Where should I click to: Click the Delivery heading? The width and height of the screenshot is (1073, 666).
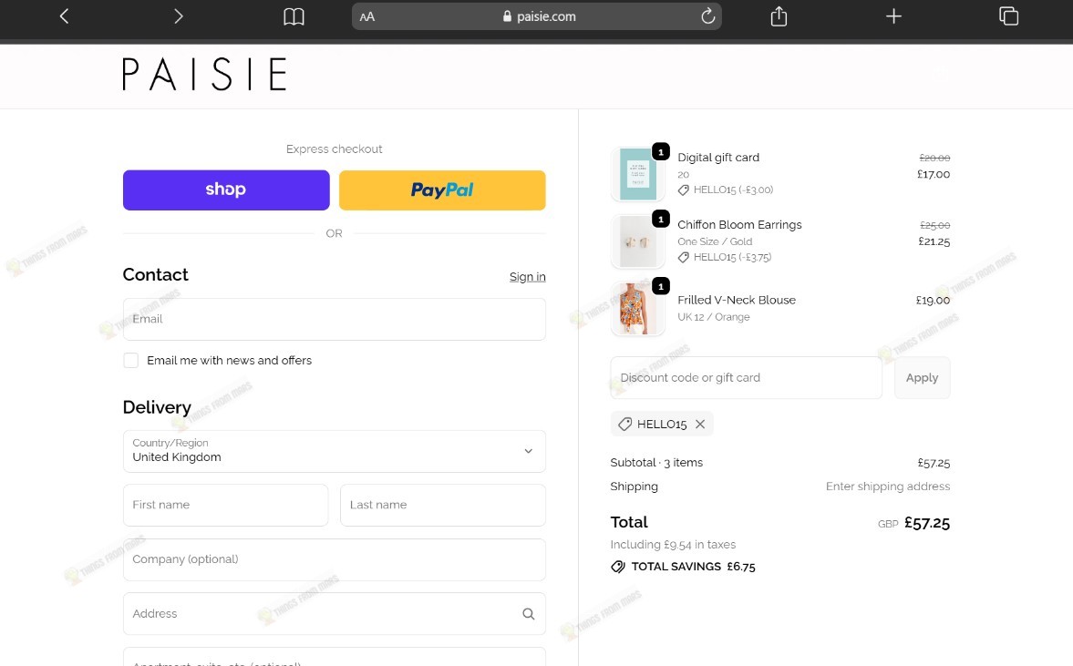click(x=157, y=407)
